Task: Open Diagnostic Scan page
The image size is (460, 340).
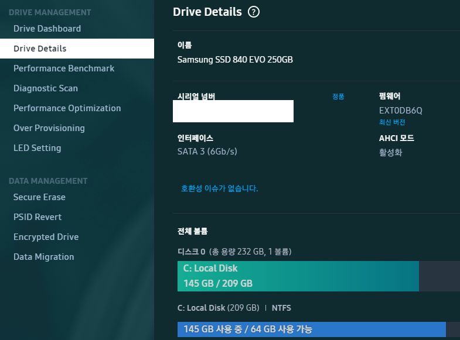Action: [x=46, y=88]
